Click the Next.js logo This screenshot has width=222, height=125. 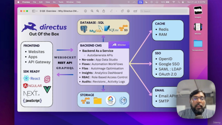[32, 93]
